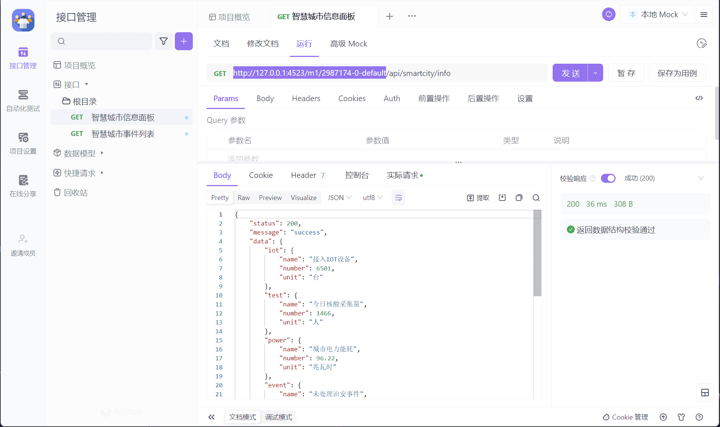The image size is (720, 427).
Task: Copy the response body
Action: pyautogui.click(x=519, y=198)
